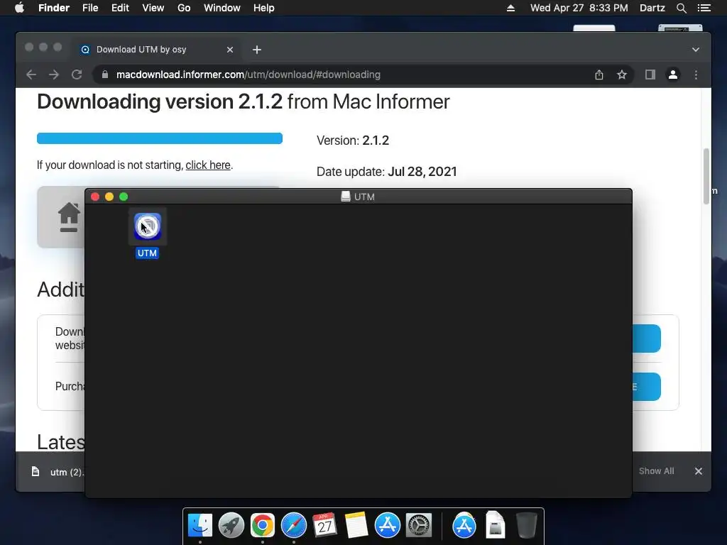The height and width of the screenshot is (545, 727).
Task: Click the 'click here' download link
Action: click(208, 165)
